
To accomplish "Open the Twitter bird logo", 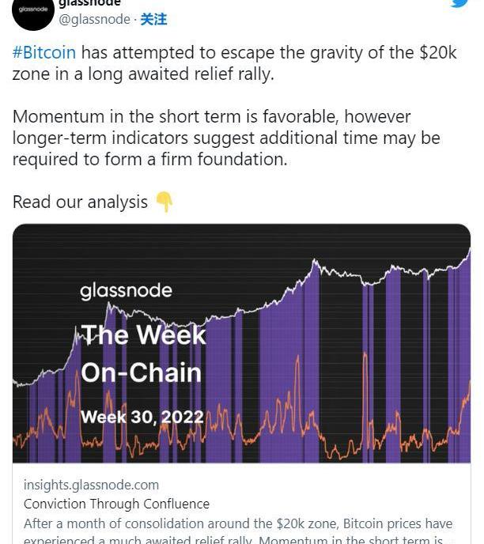I will [x=461, y=3].
